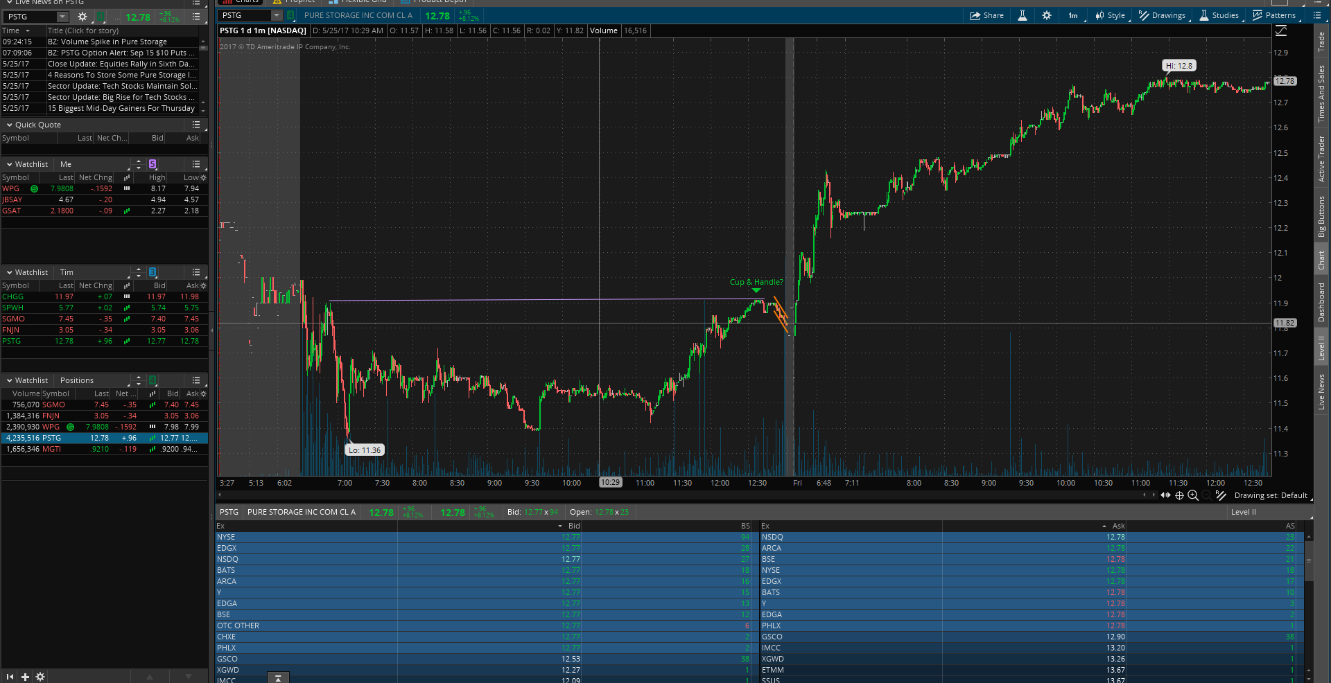Select GSAT row in Me watchlist

coord(104,211)
